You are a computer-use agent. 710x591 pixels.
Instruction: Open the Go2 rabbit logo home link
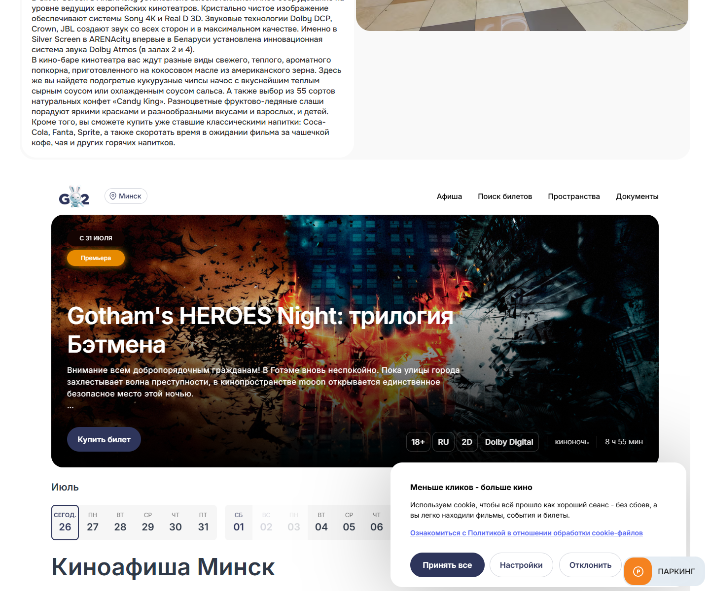(x=74, y=197)
